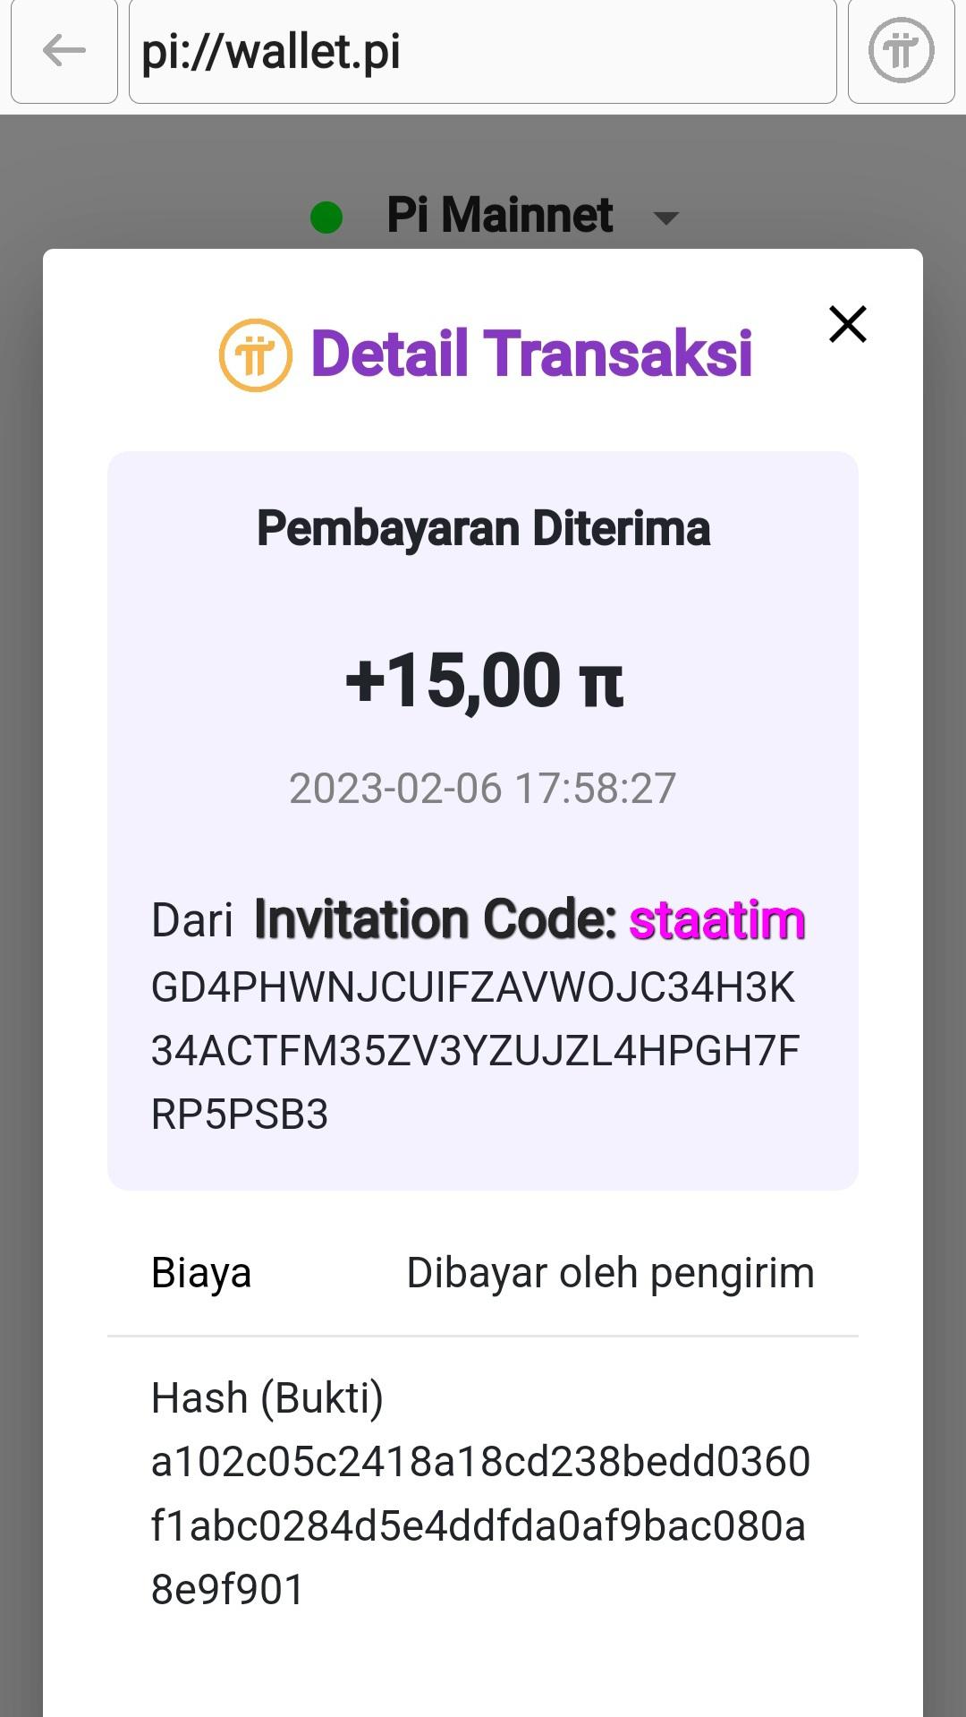Screen dimensions: 966x1717
Task: Open the Pi logo menu button
Action: 901,51
